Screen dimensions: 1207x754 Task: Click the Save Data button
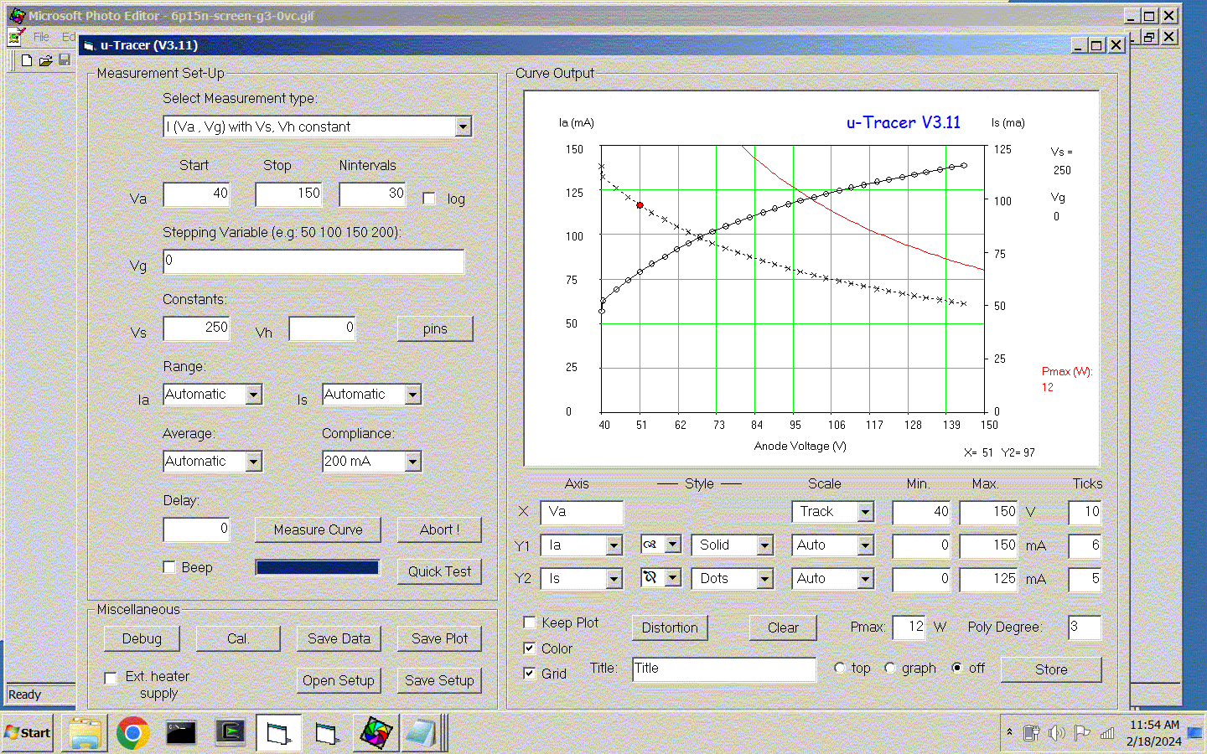pos(339,638)
